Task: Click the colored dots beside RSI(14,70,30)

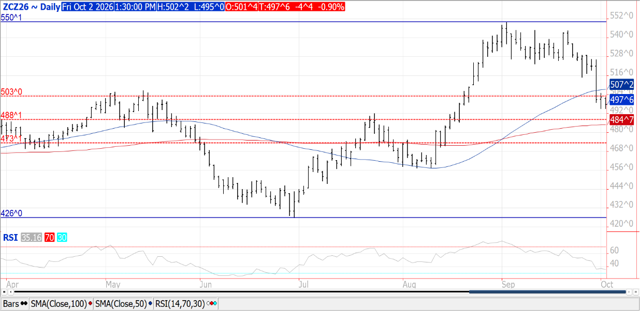Action: [x=212, y=304]
